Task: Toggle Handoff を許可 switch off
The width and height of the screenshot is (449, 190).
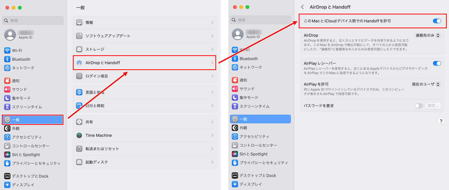Action: [437, 21]
